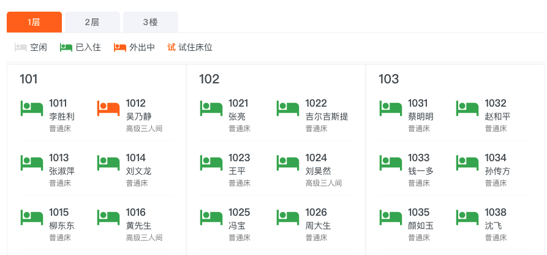Choose the bed icon for 1015 柳东东
This screenshot has width=547, height=255.
click(32, 217)
